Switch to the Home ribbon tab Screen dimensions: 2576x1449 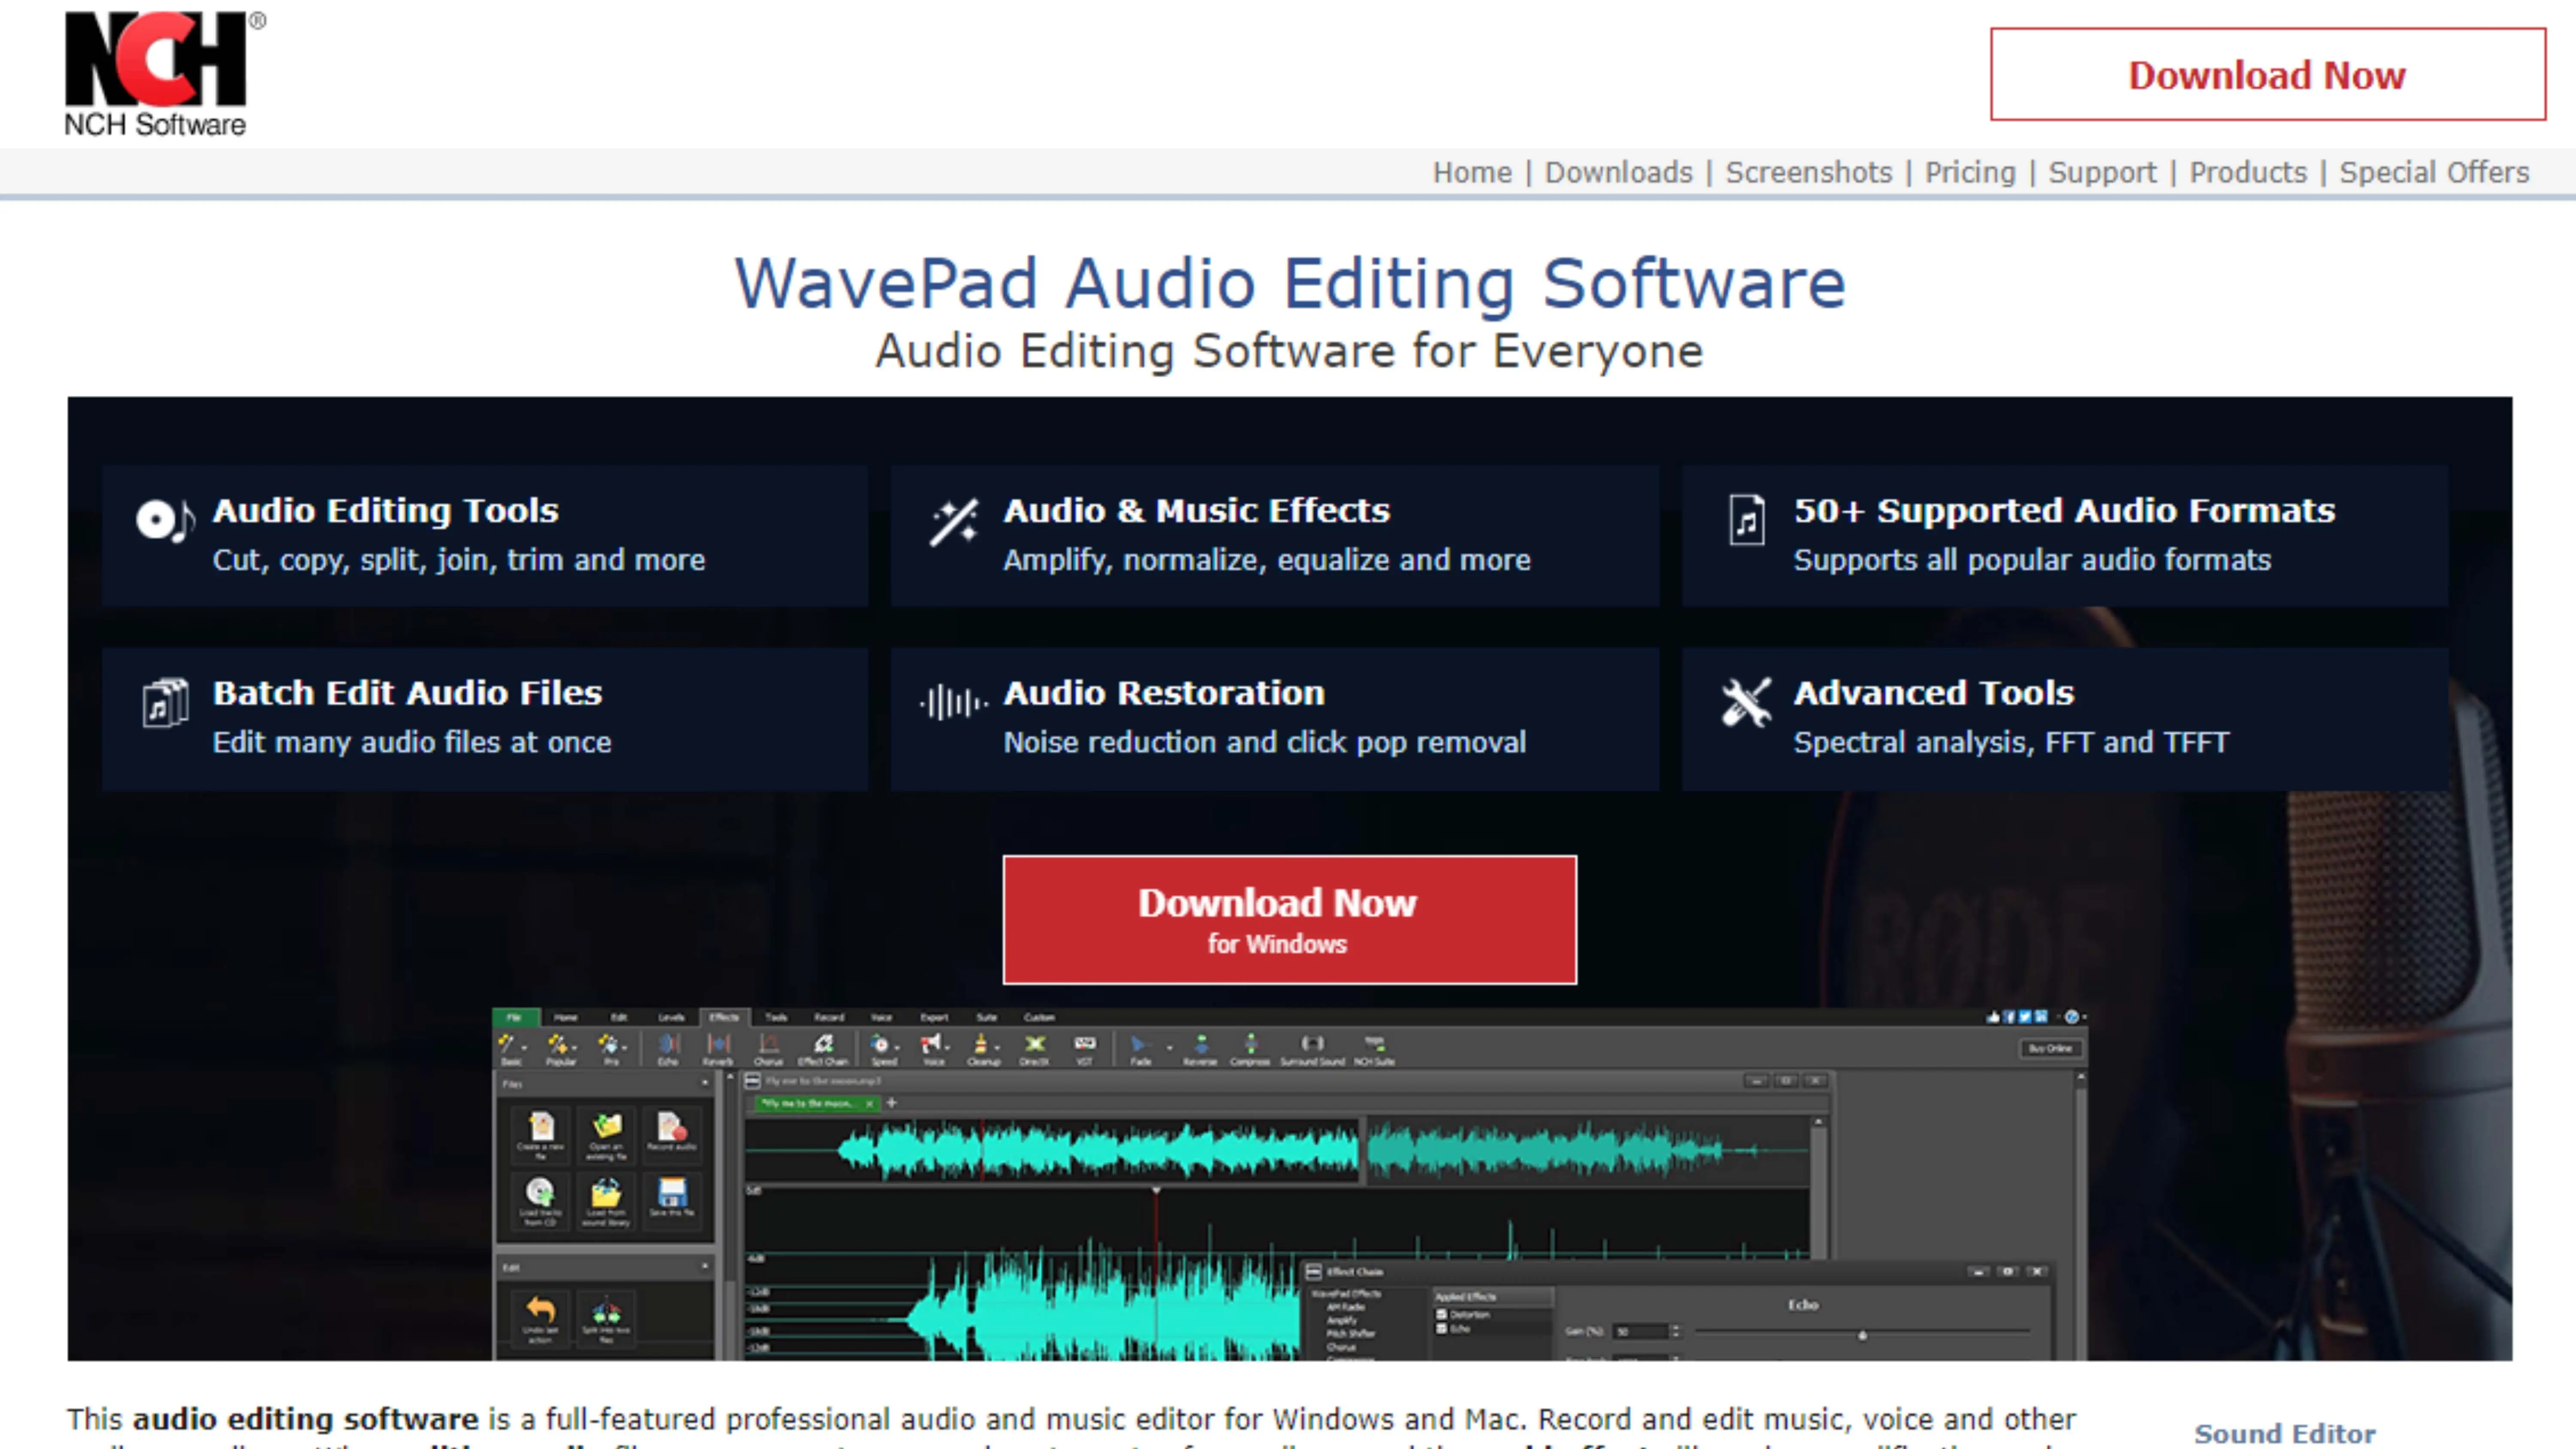566,1017
